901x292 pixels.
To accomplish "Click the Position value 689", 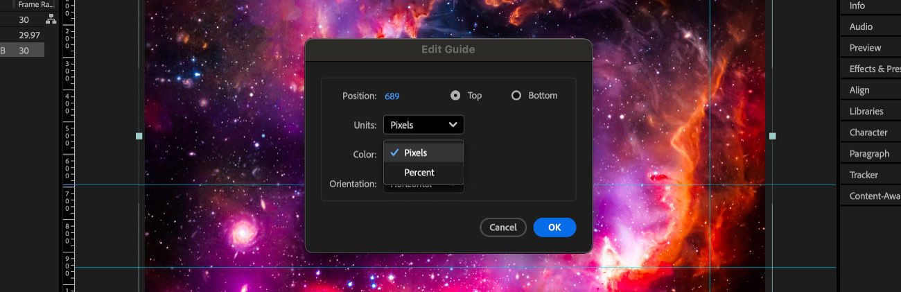I will pyautogui.click(x=392, y=96).
